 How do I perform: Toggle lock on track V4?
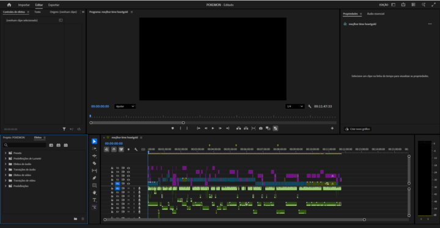point(112,172)
